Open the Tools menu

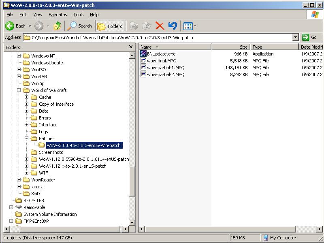click(79, 15)
